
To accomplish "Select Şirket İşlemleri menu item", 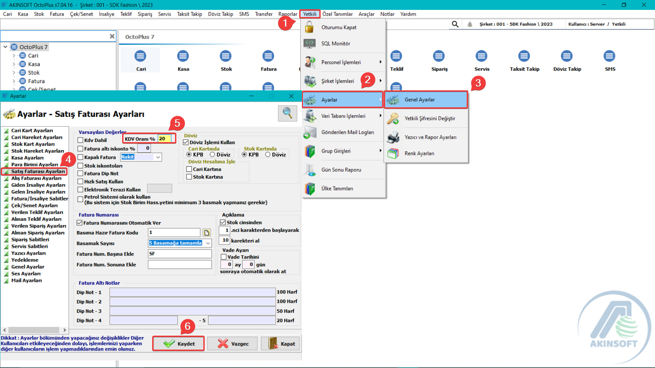I will click(x=344, y=81).
